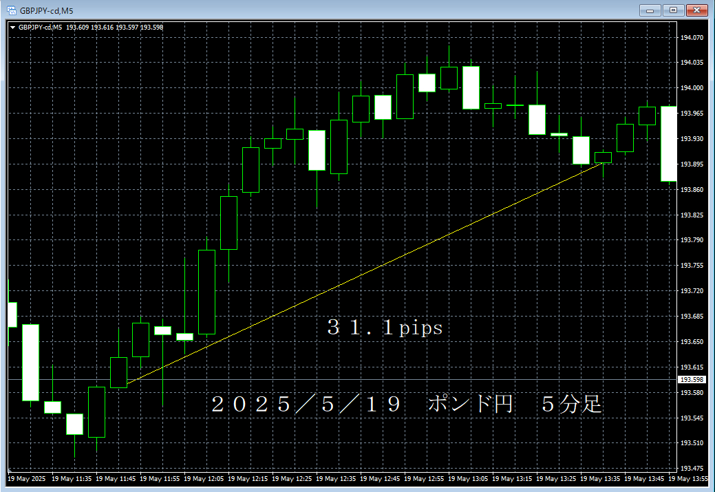
Task: Close the GBPJPY-cd,M5 chart window
Action: tap(697, 10)
